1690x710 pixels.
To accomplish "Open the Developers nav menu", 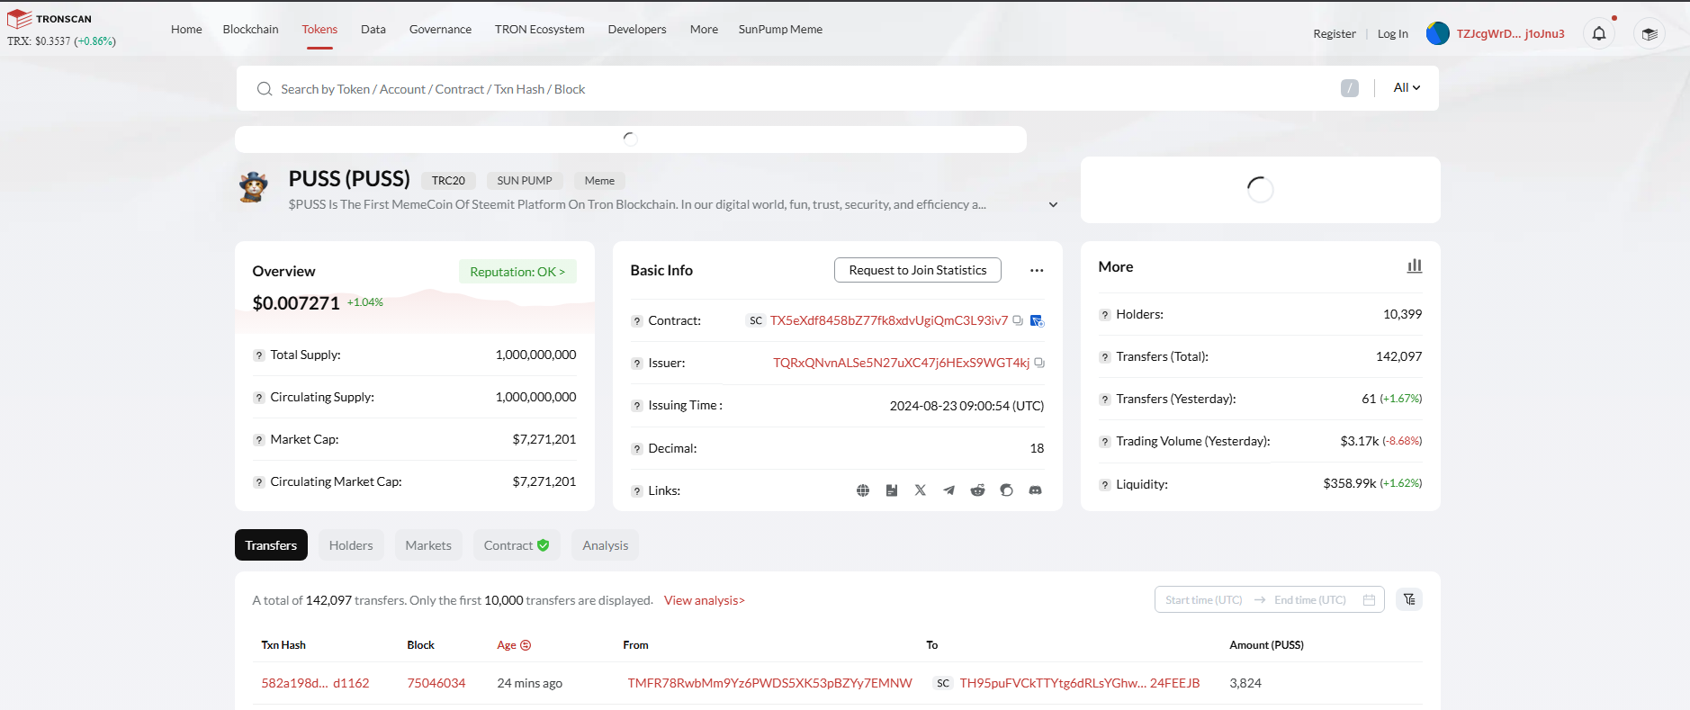I will [x=637, y=29].
